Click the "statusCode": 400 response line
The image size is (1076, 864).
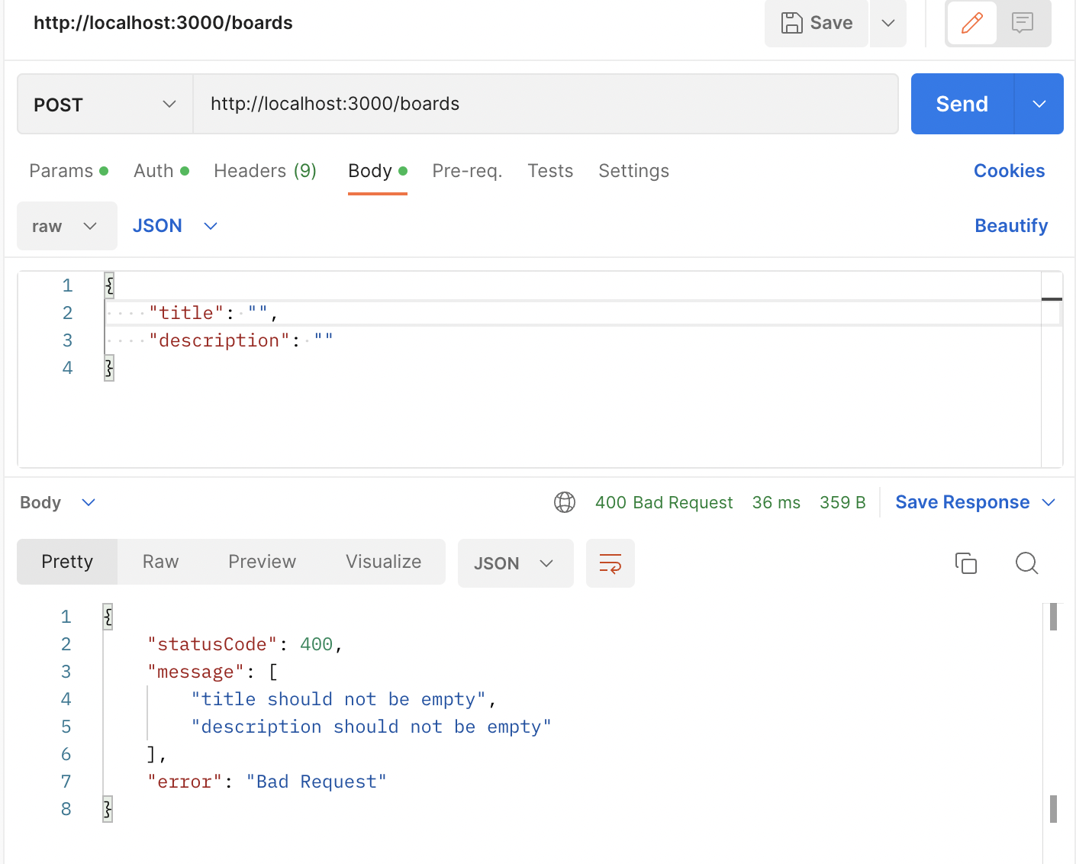(x=245, y=644)
